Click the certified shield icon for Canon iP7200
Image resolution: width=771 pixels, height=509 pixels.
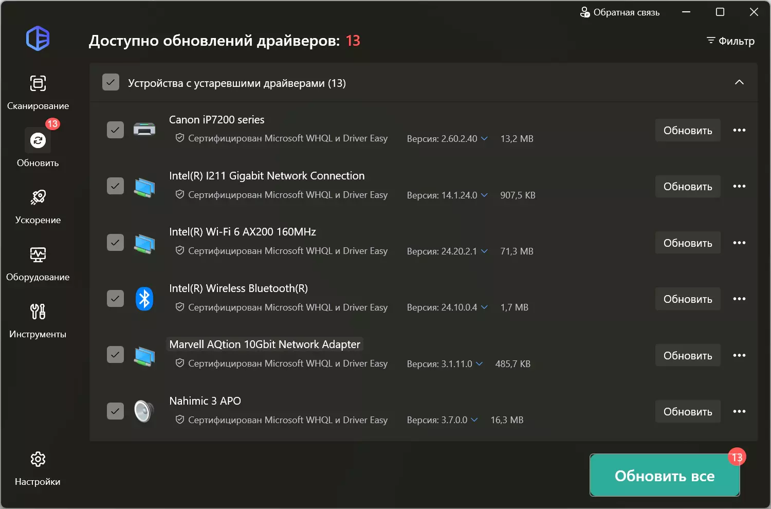point(180,138)
